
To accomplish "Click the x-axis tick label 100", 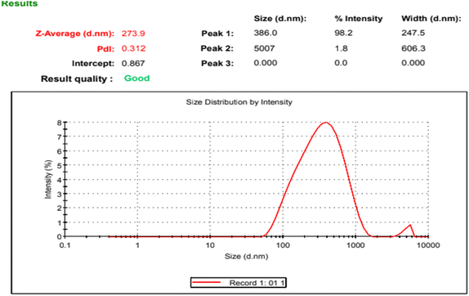I will tap(283, 246).
